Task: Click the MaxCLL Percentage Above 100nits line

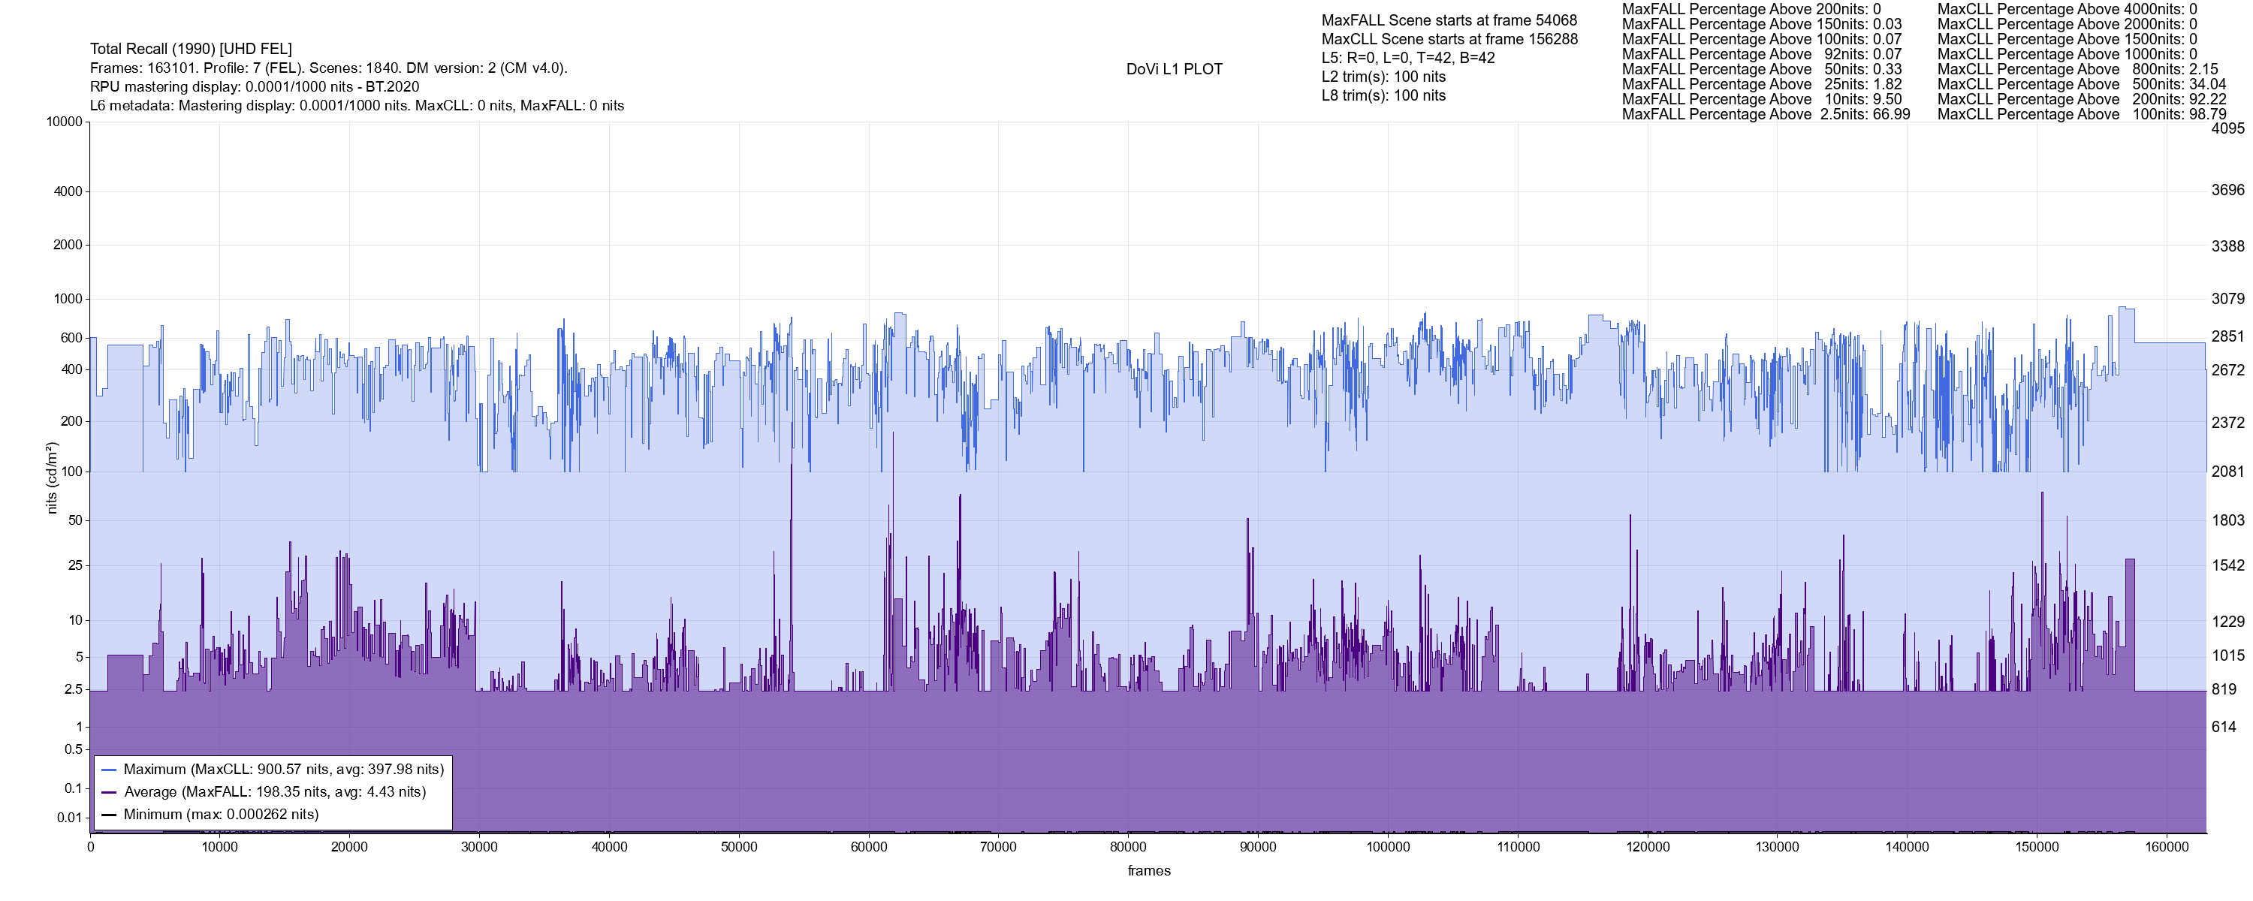Action: pos(2082,115)
